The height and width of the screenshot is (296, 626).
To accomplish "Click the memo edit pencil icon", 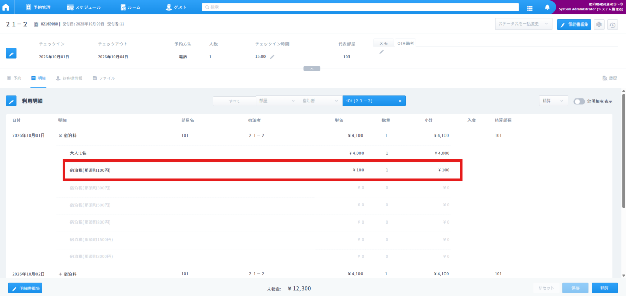I will [381, 52].
